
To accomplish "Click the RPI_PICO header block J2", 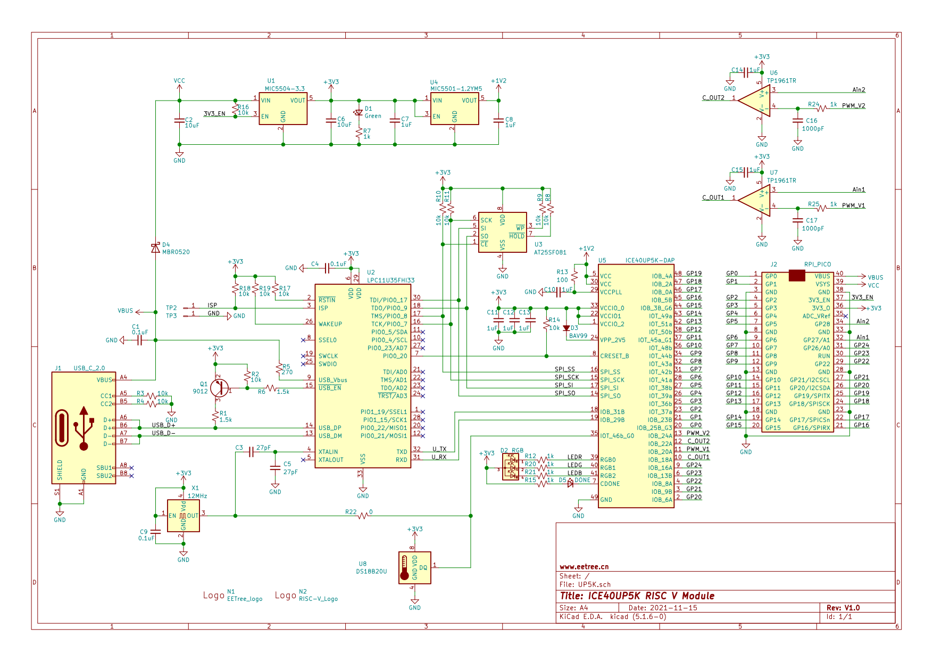I will tap(797, 351).
